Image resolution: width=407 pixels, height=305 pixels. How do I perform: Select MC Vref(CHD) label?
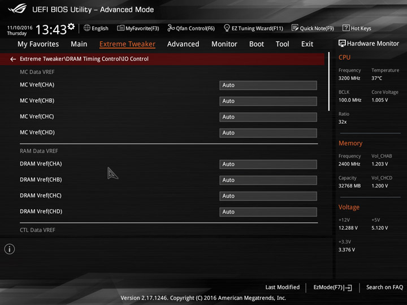37,132
